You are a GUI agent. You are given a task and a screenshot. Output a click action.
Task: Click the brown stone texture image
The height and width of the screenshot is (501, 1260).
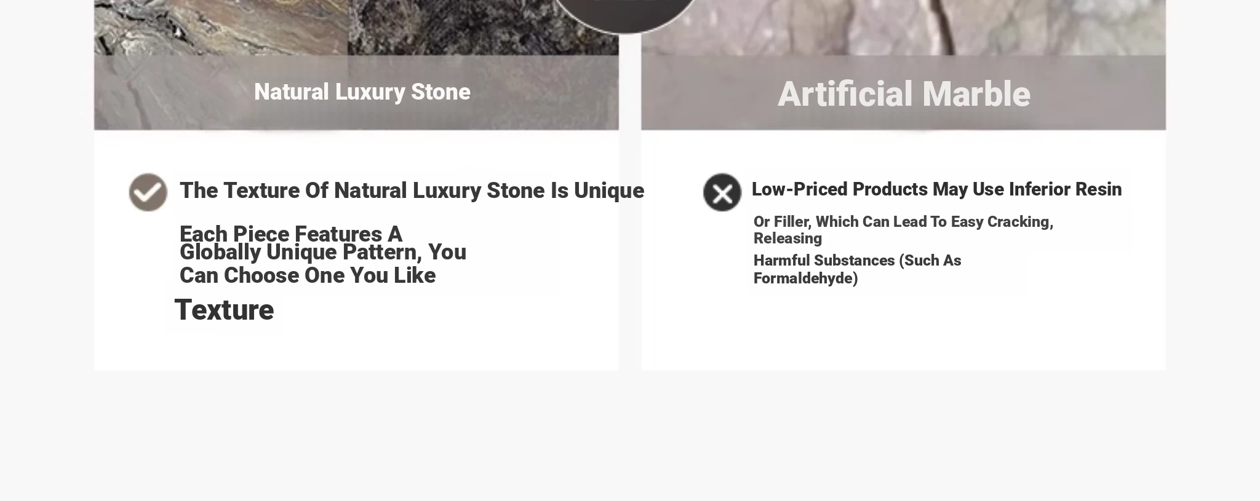[220, 27]
